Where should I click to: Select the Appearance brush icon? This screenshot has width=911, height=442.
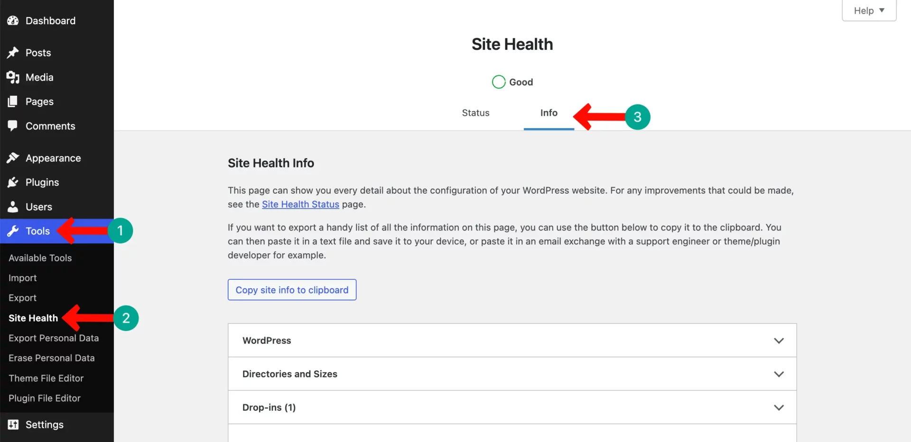tap(13, 158)
